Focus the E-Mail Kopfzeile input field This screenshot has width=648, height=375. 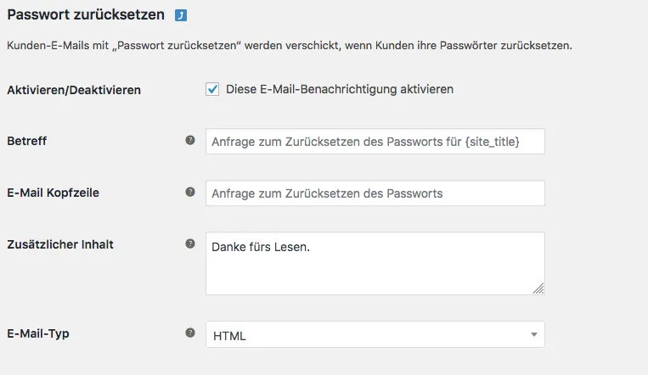click(375, 193)
